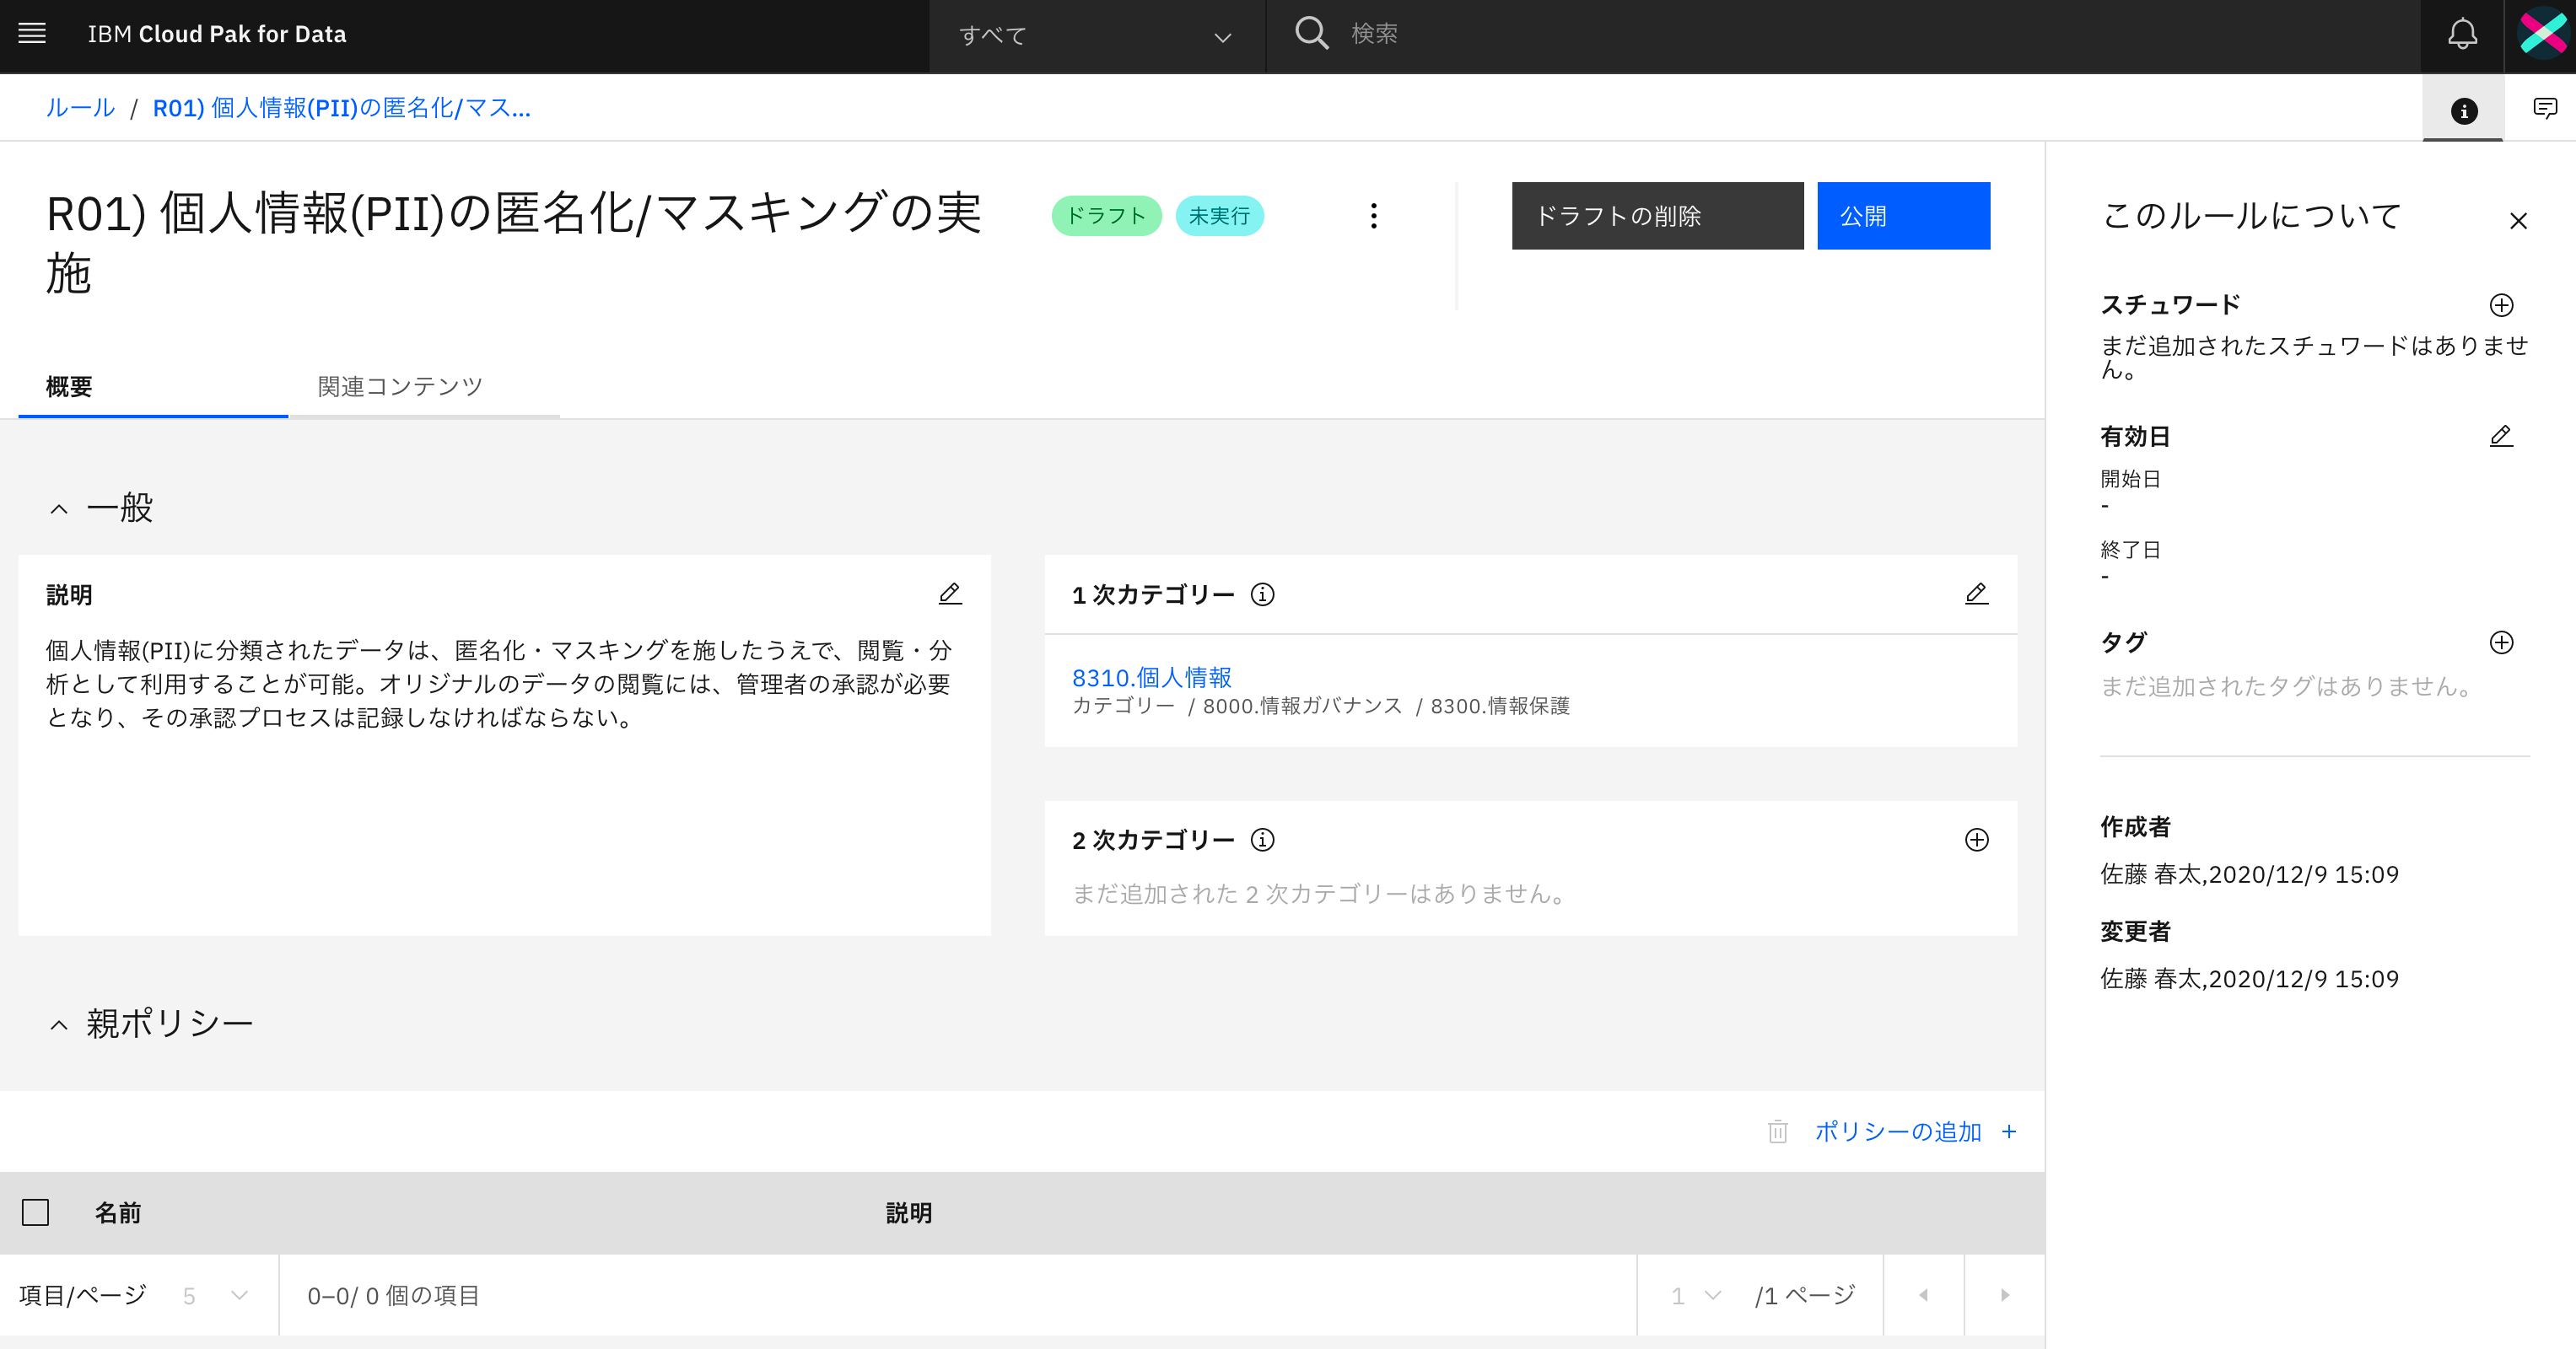The height and width of the screenshot is (1349, 2576).
Task: Open the 8310.個人情報 category link
Action: (1151, 678)
